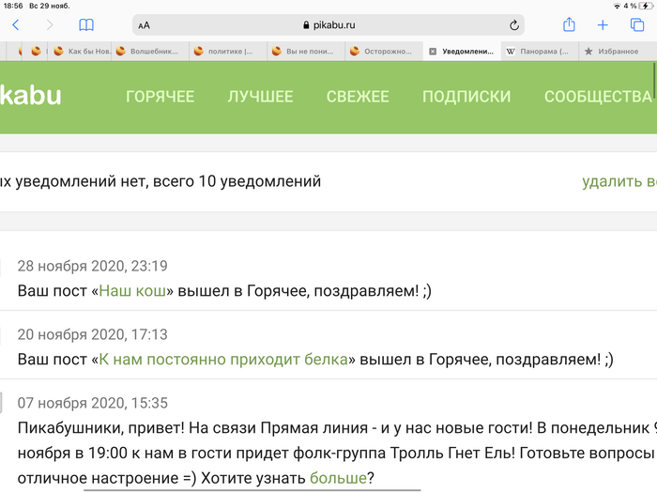Image resolution: width=657 pixels, height=493 pixels.
Task: Open the post link «Наш кош»
Action: (132, 291)
